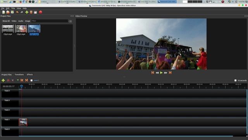The width and height of the screenshot is (248, 140).
Task: Open the system Menu on the taskbar
Action: 4,2
